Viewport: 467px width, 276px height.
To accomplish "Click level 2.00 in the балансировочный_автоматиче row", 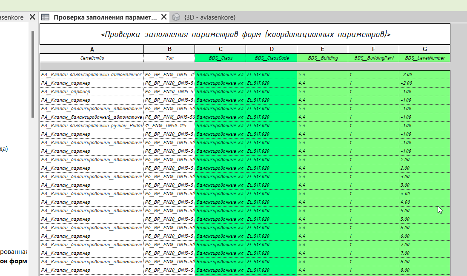I will [425, 160].
